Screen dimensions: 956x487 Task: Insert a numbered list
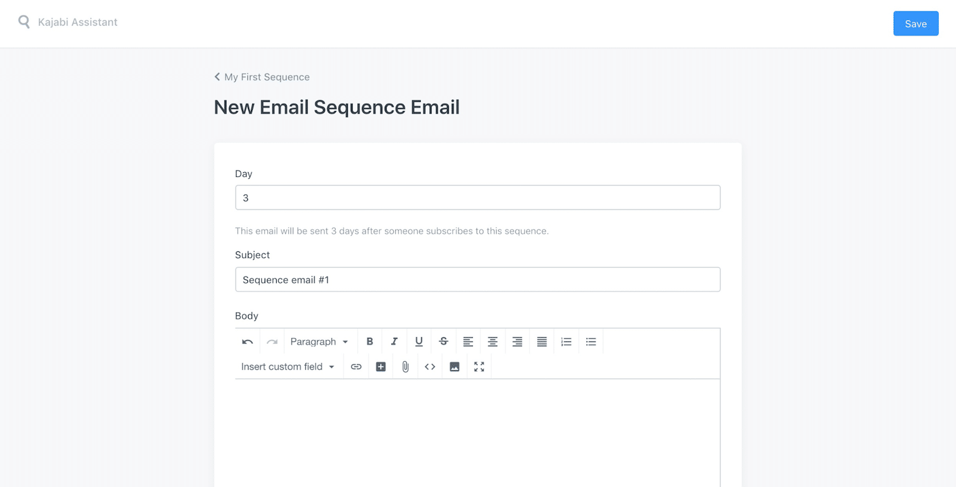pos(566,341)
